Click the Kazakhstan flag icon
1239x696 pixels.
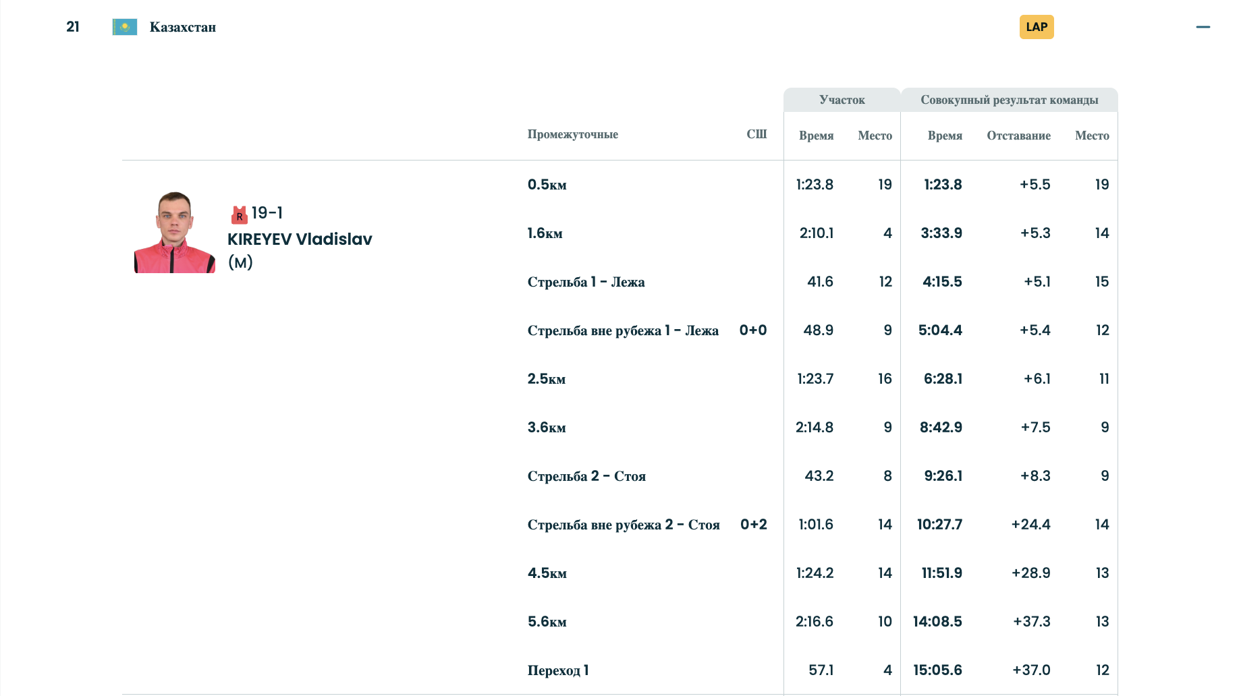tap(125, 27)
